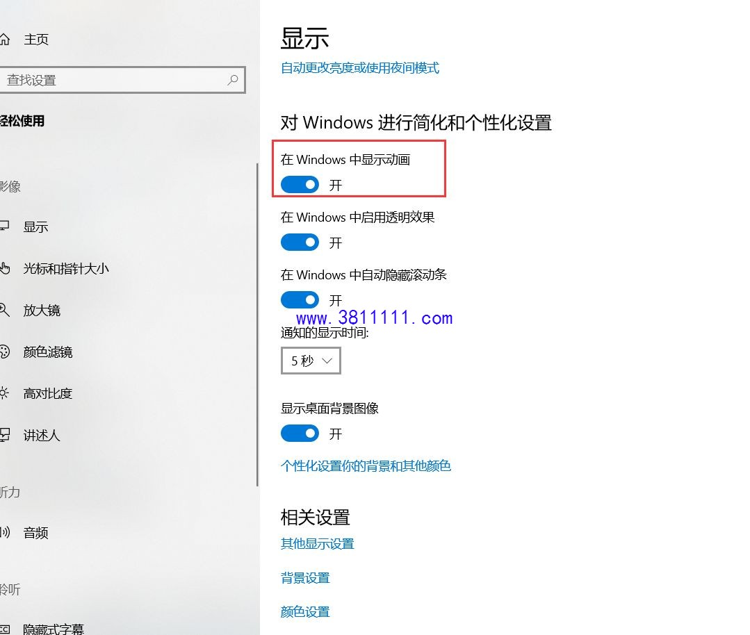Click the pointer icon next to 光标和指针大小
The height and width of the screenshot is (635, 750).
coord(5,268)
